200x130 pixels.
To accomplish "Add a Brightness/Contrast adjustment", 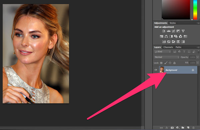I will click(x=164, y=31).
